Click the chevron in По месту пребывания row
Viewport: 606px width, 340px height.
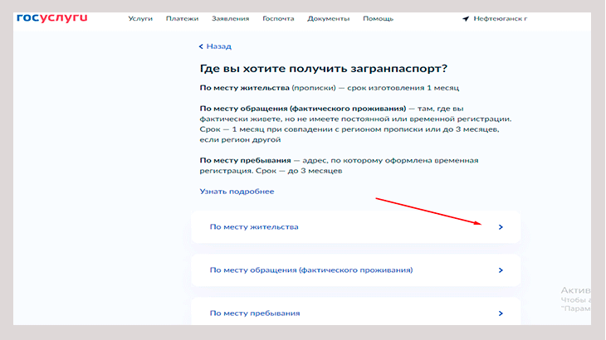[x=501, y=313]
